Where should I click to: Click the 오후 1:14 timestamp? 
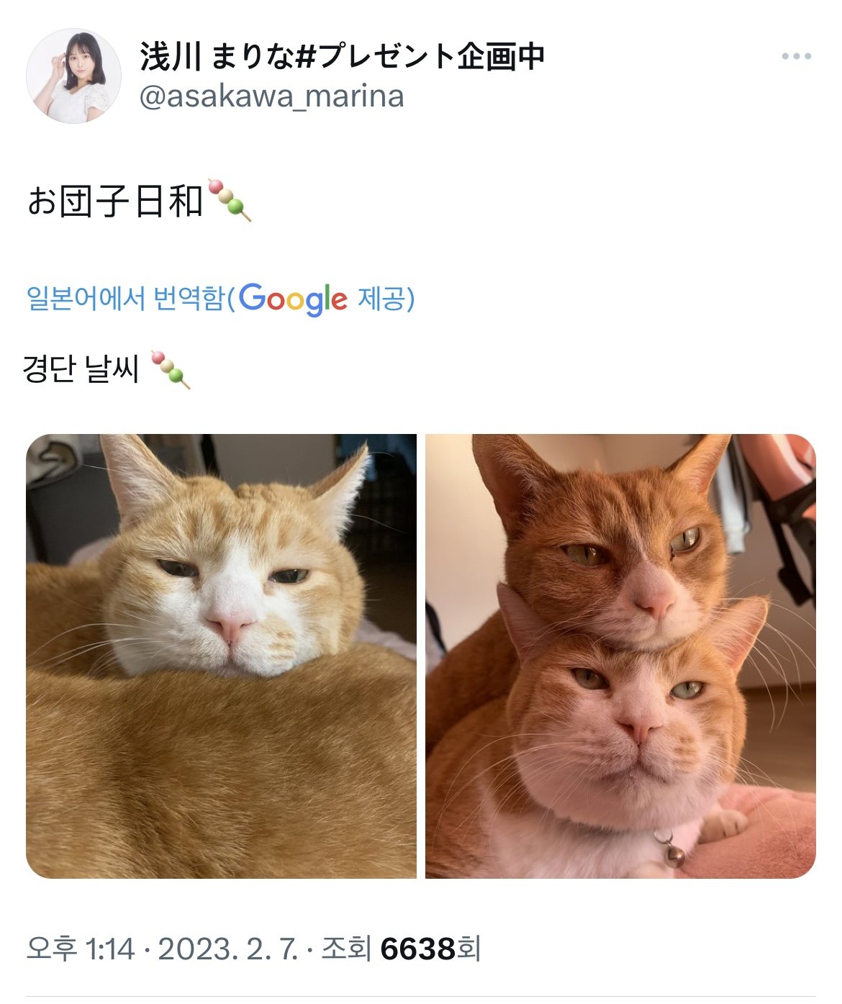[x=81, y=949]
